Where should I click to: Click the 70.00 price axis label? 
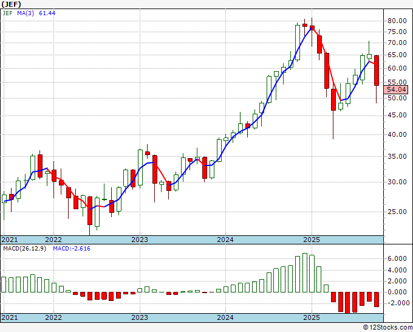(397, 43)
